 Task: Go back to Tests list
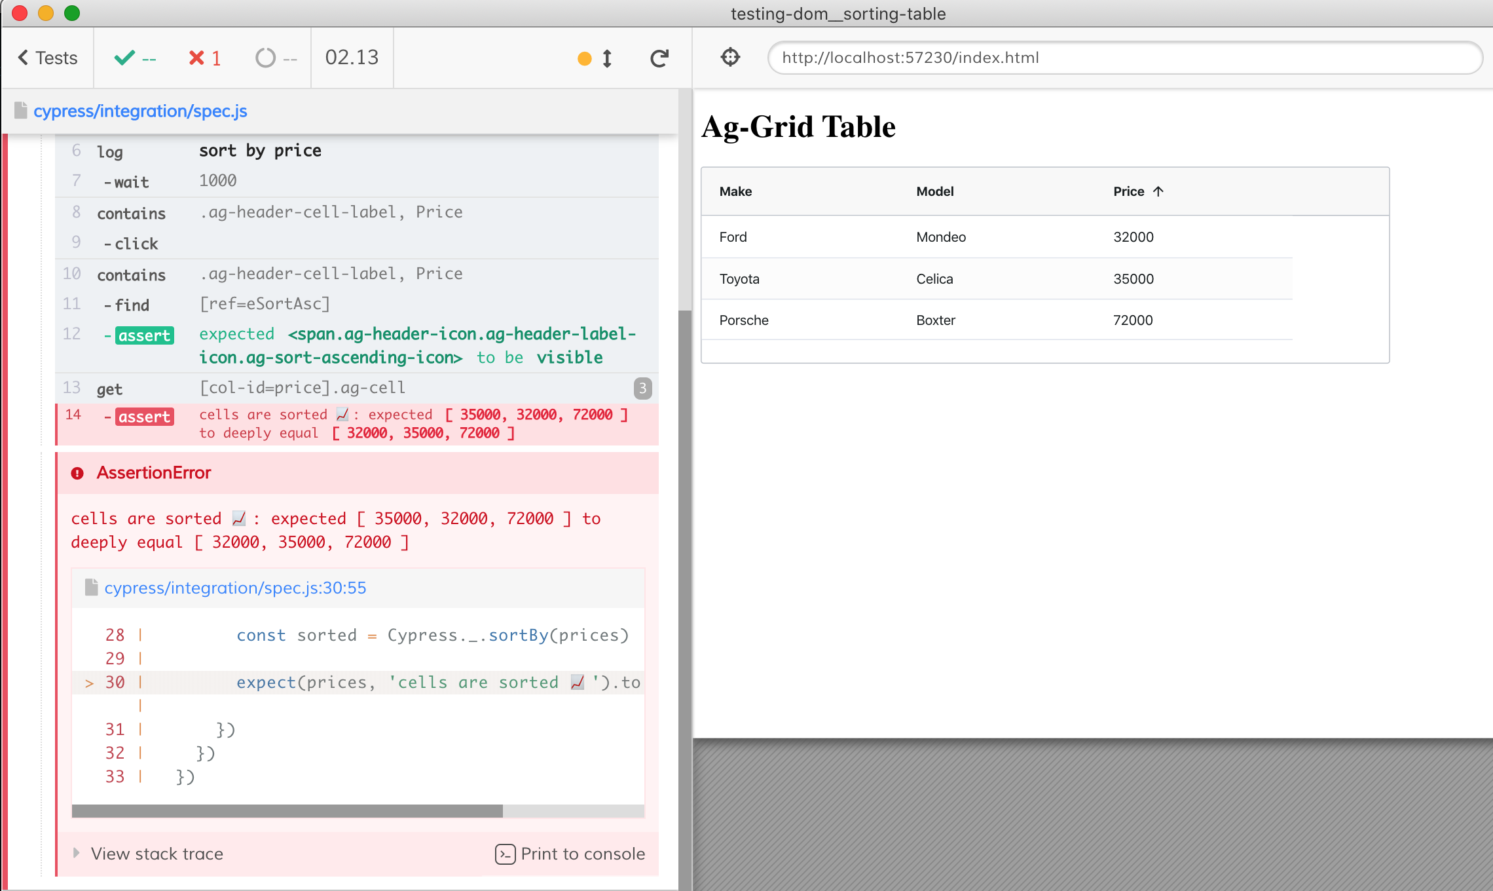click(47, 58)
